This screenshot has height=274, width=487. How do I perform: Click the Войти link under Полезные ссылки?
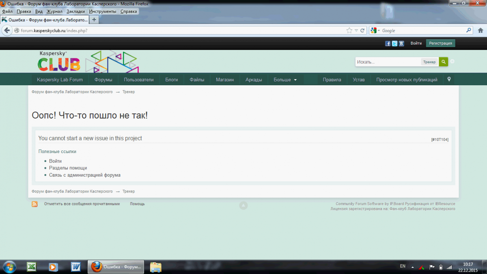click(55, 161)
